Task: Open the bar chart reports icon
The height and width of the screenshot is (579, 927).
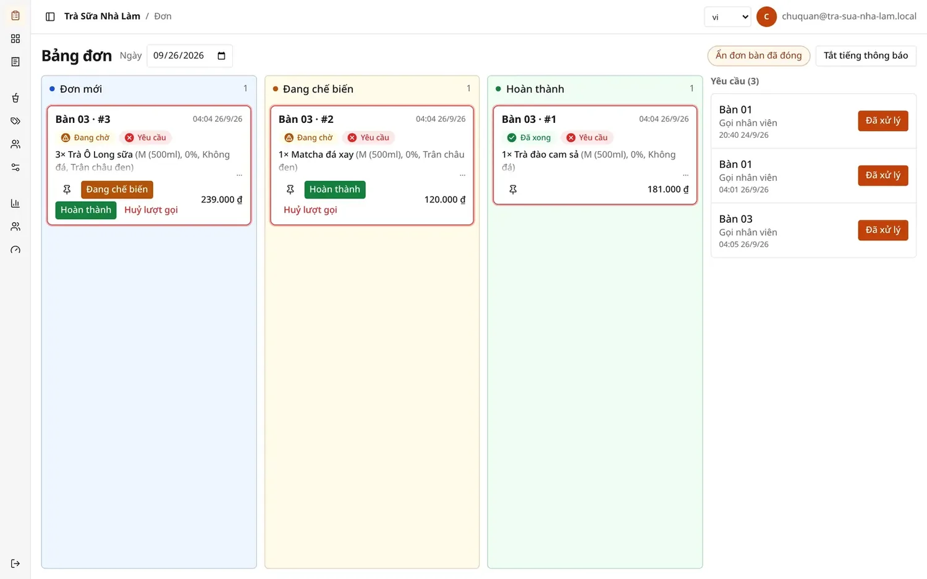Action: 15,203
